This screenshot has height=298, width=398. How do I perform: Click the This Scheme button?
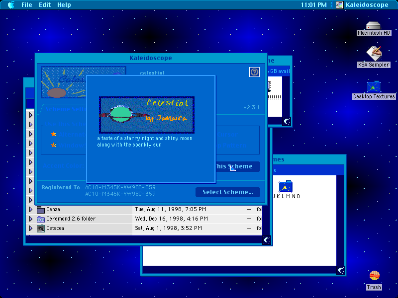[x=238, y=166]
